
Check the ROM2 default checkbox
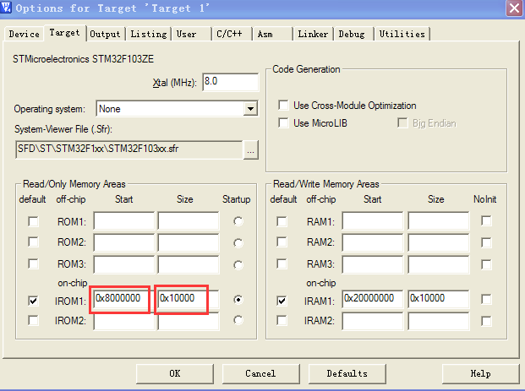(33, 242)
